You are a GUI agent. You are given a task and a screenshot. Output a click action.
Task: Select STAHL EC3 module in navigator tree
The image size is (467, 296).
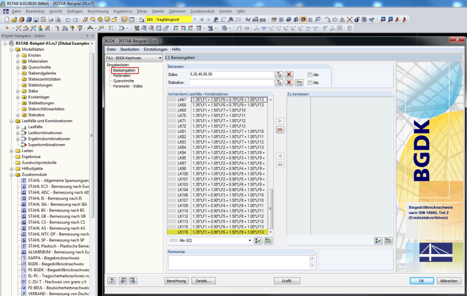click(58, 186)
